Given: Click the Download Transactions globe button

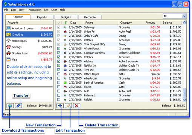Looking at the screenshot, I should pos(10,106).
